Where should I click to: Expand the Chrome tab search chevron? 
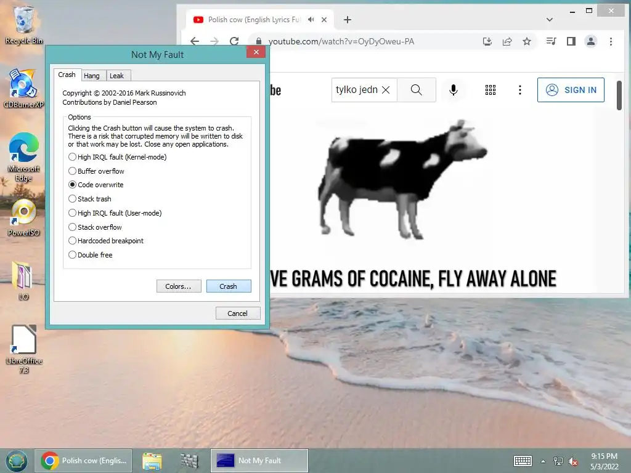pyautogui.click(x=549, y=20)
